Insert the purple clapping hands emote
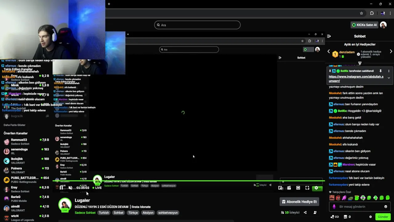The height and width of the screenshot is (222, 394). coord(344,198)
